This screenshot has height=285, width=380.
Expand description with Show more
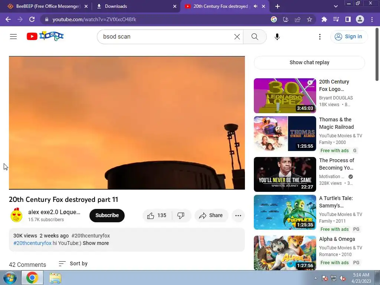96,243
